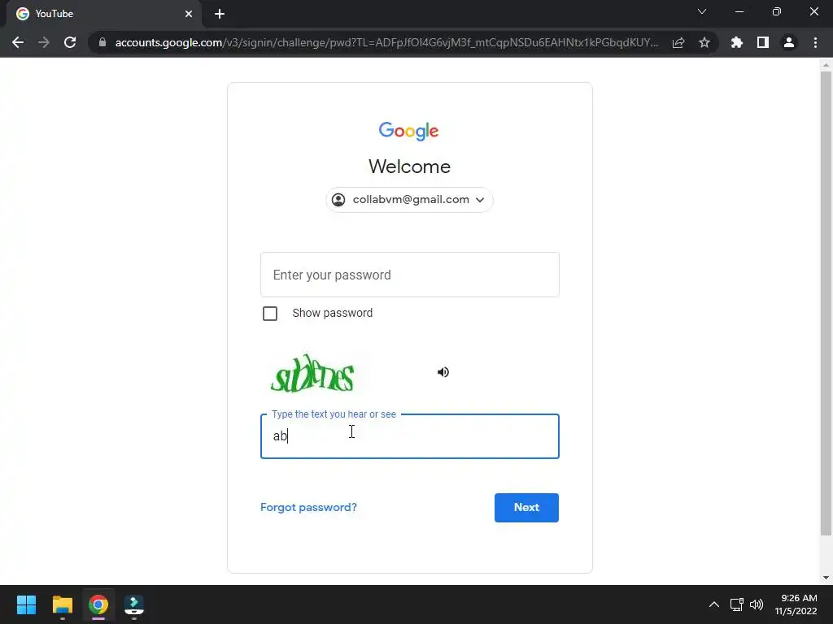Click the Next button

coord(526,508)
